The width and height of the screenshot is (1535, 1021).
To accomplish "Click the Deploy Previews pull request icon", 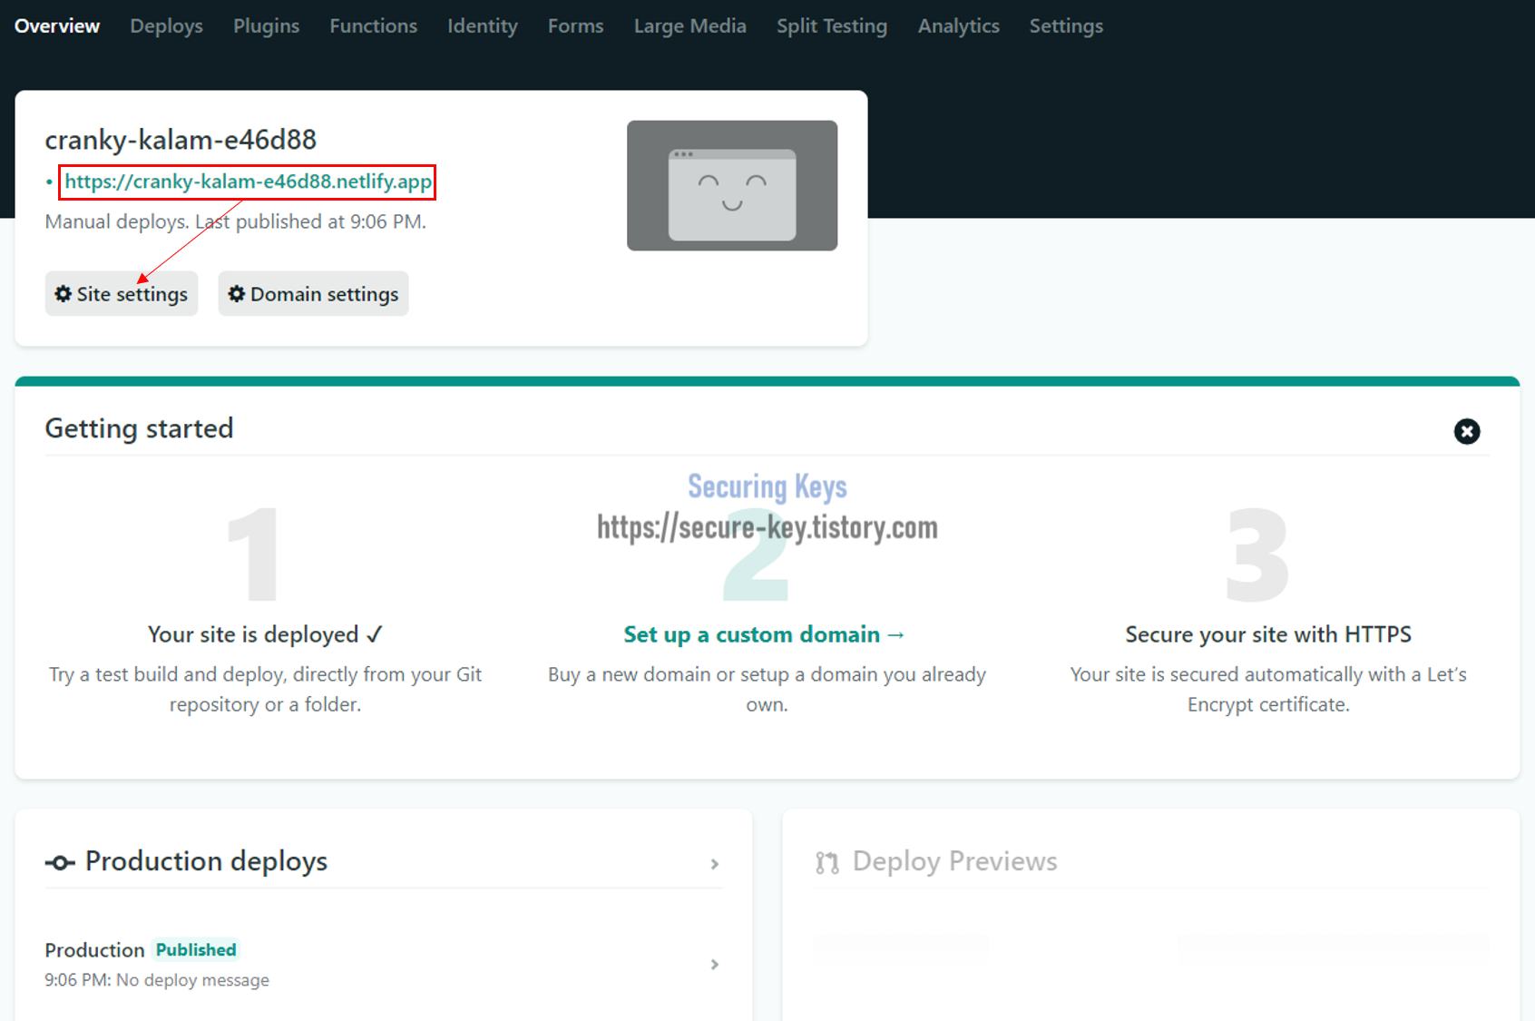I will pyautogui.click(x=826, y=862).
